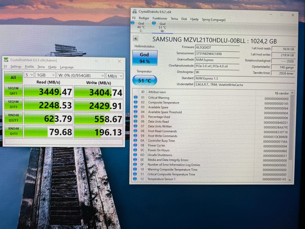Click the SEQ1M Q8T1 read result 3449.47
The width and height of the screenshot is (305, 229).
49,91
